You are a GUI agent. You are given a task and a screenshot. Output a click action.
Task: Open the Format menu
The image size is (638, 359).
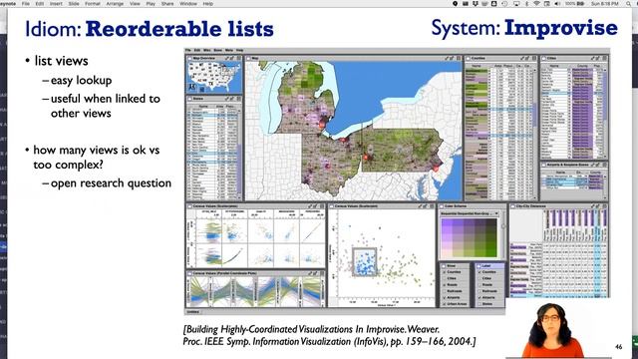pos(93,3)
